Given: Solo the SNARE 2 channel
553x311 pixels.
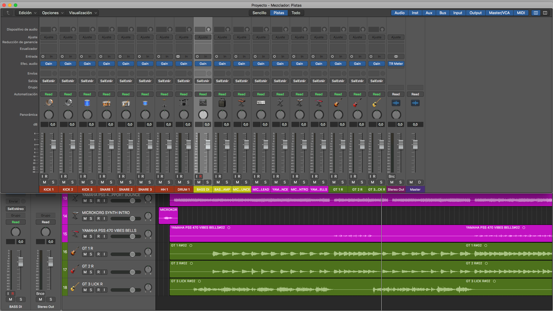Looking at the screenshot, I should point(130,182).
